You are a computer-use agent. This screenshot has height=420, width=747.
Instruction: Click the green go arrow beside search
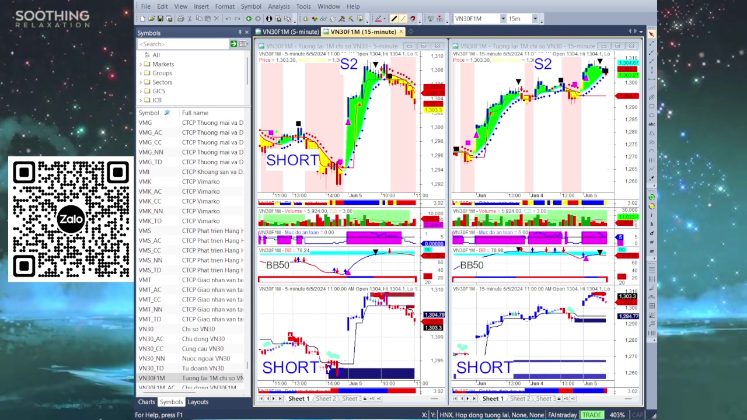(x=233, y=44)
